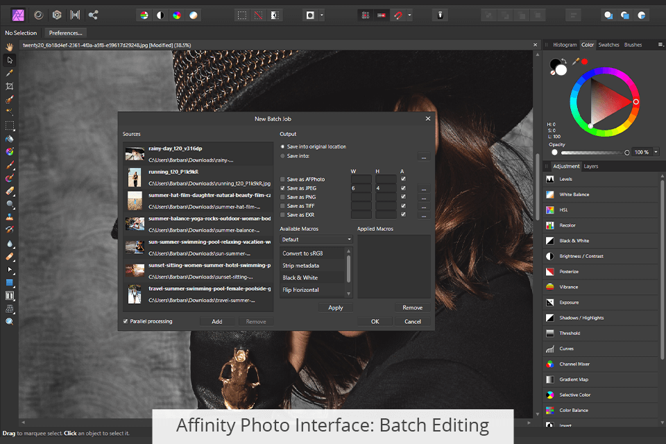The height and width of the screenshot is (444, 666).
Task: Switch to the Layers tab
Action: pos(590,166)
